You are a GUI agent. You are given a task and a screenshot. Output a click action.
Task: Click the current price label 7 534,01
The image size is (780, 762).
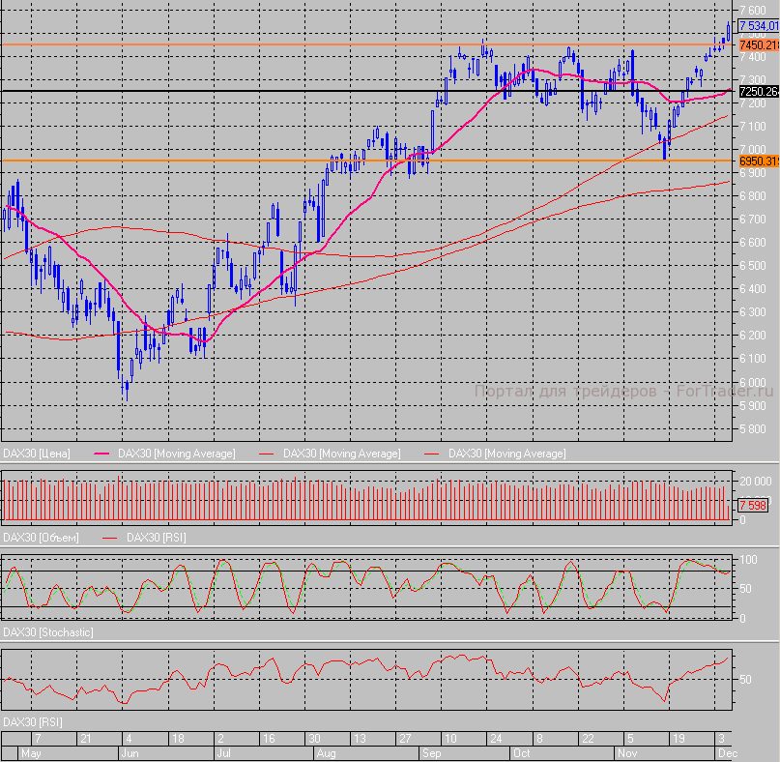tap(758, 26)
